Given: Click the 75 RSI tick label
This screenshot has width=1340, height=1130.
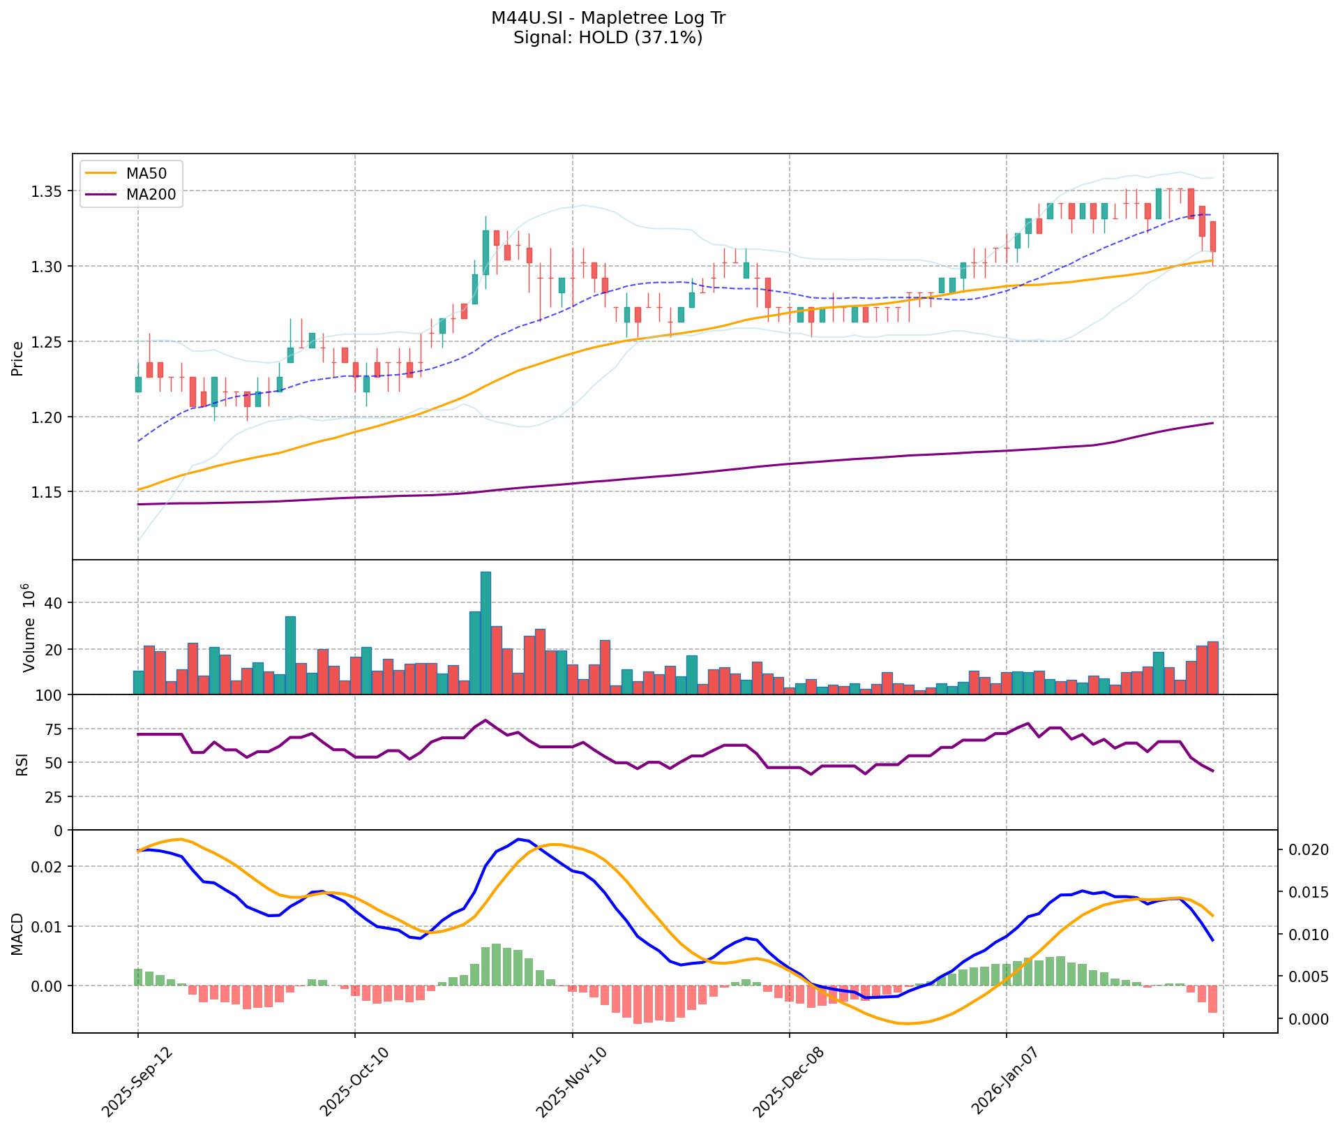Looking at the screenshot, I should pyautogui.click(x=54, y=729).
